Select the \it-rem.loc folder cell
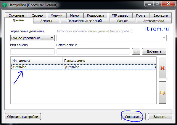This screenshot has height=125, width=177. pyautogui.click(x=109, y=67)
